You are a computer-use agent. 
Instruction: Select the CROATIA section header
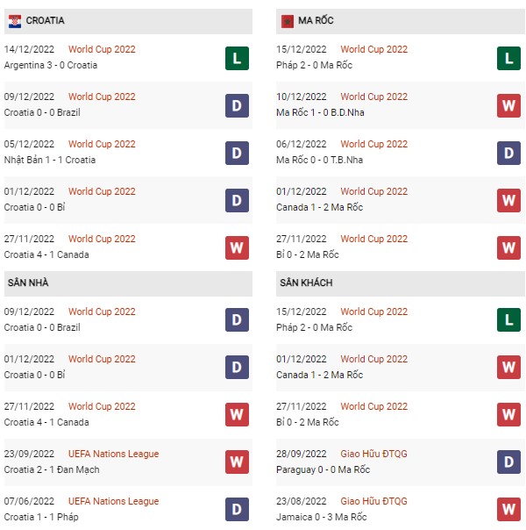pyautogui.click(x=45, y=20)
